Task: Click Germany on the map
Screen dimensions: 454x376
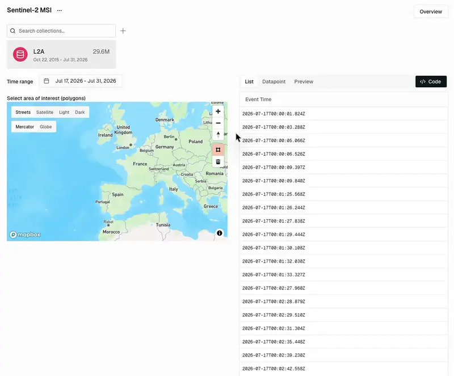Action: click(x=165, y=147)
